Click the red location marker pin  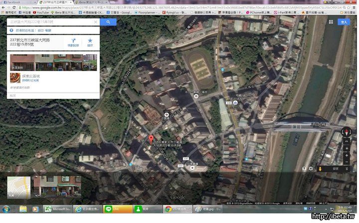click(151, 139)
